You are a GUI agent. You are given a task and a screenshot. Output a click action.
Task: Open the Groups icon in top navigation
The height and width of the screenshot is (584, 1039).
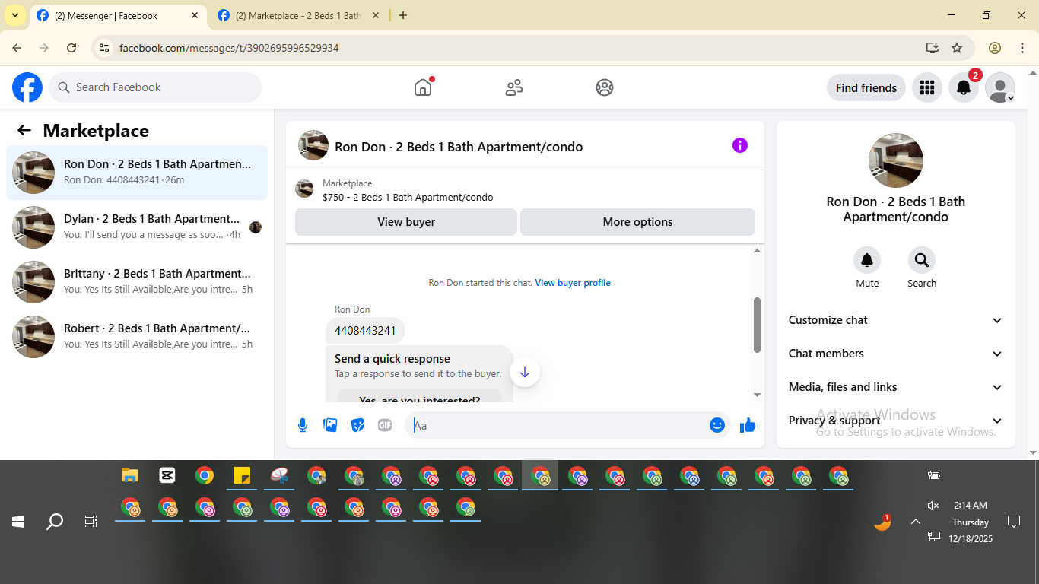(x=605, y=87)
